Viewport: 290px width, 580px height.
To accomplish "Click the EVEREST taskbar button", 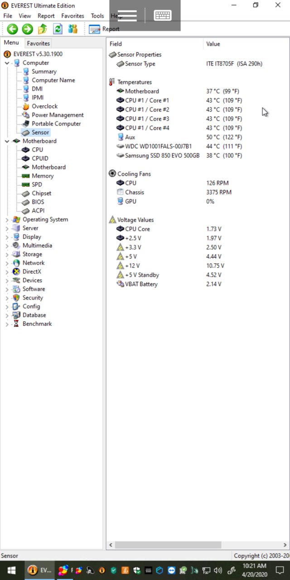I will point(39,570).
